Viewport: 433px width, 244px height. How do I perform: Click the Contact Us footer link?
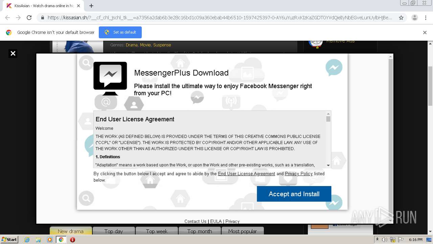tap(195, 221)
